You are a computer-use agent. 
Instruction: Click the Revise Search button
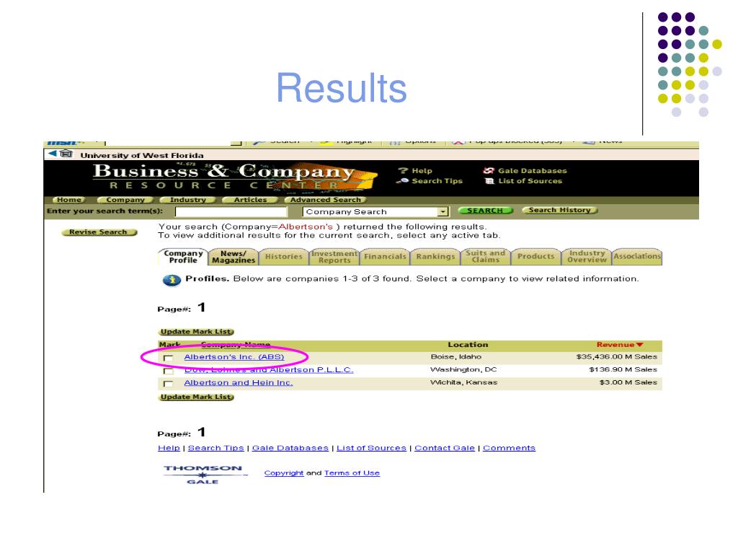pos(98,232)
